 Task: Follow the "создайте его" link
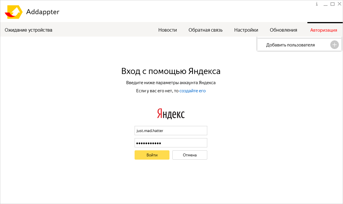[x=192, y=91]
